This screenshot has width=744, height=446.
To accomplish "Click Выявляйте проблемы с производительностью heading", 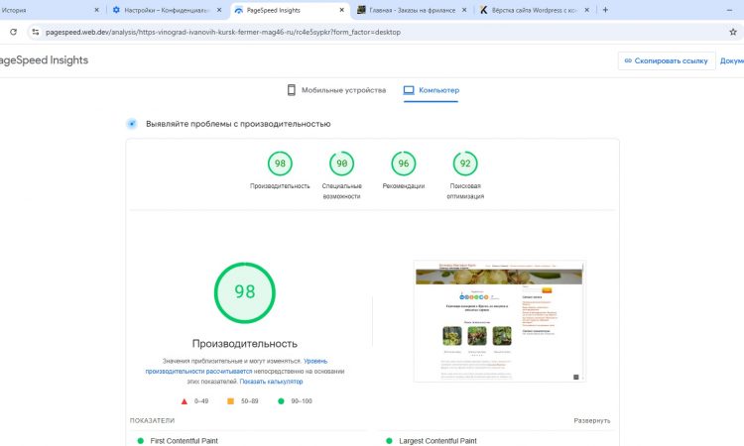I will tap(238, 124).
